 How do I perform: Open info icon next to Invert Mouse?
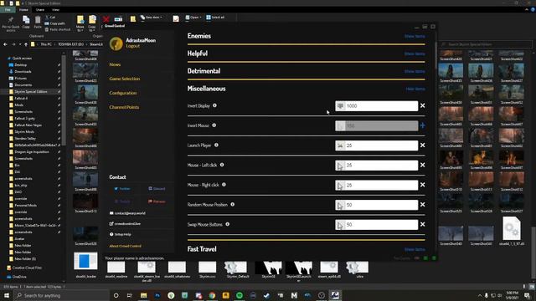point(214,125)
